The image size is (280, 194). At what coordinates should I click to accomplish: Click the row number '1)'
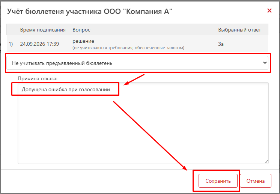click(x=11, y=44)
